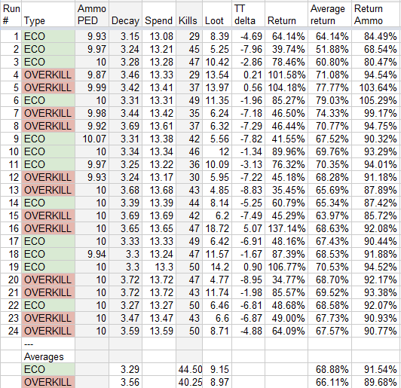
Task: Click the run number 24 cell
Action: pyautogui.click(x=11, y=331)
